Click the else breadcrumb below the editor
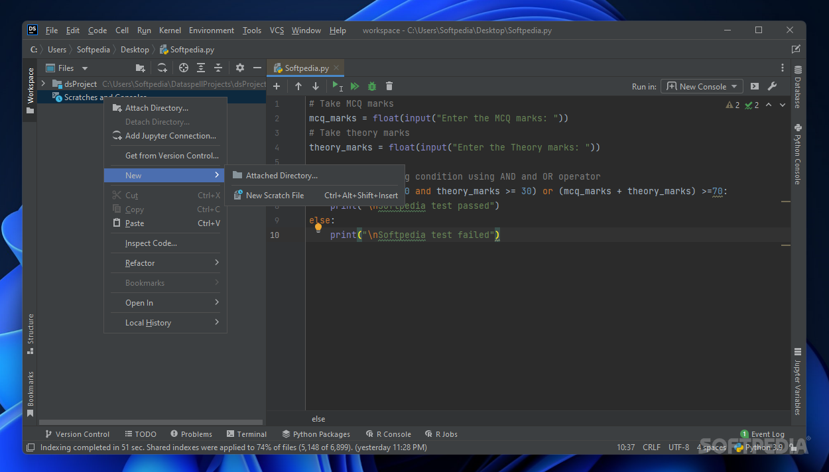The height and width of the screenshot is (472, 829). [318, 419]
